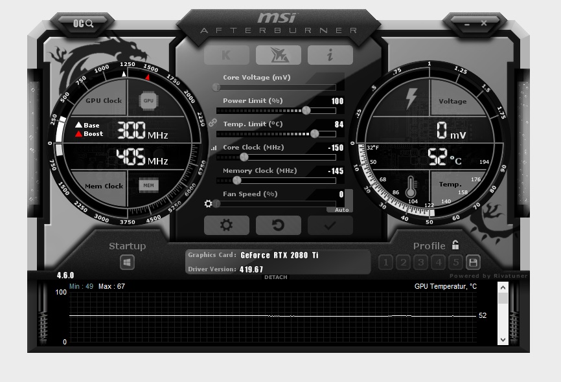Screen dimensions: 561x382
Task: Close the Afterburner window
Action: [484, 23]
